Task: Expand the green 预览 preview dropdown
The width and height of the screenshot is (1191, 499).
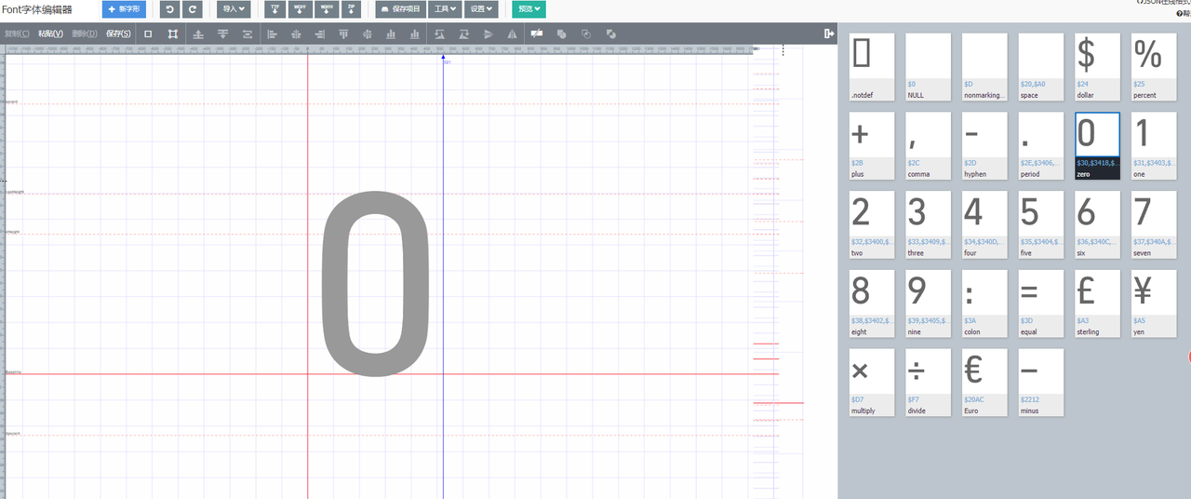Action: click(529, 9)
